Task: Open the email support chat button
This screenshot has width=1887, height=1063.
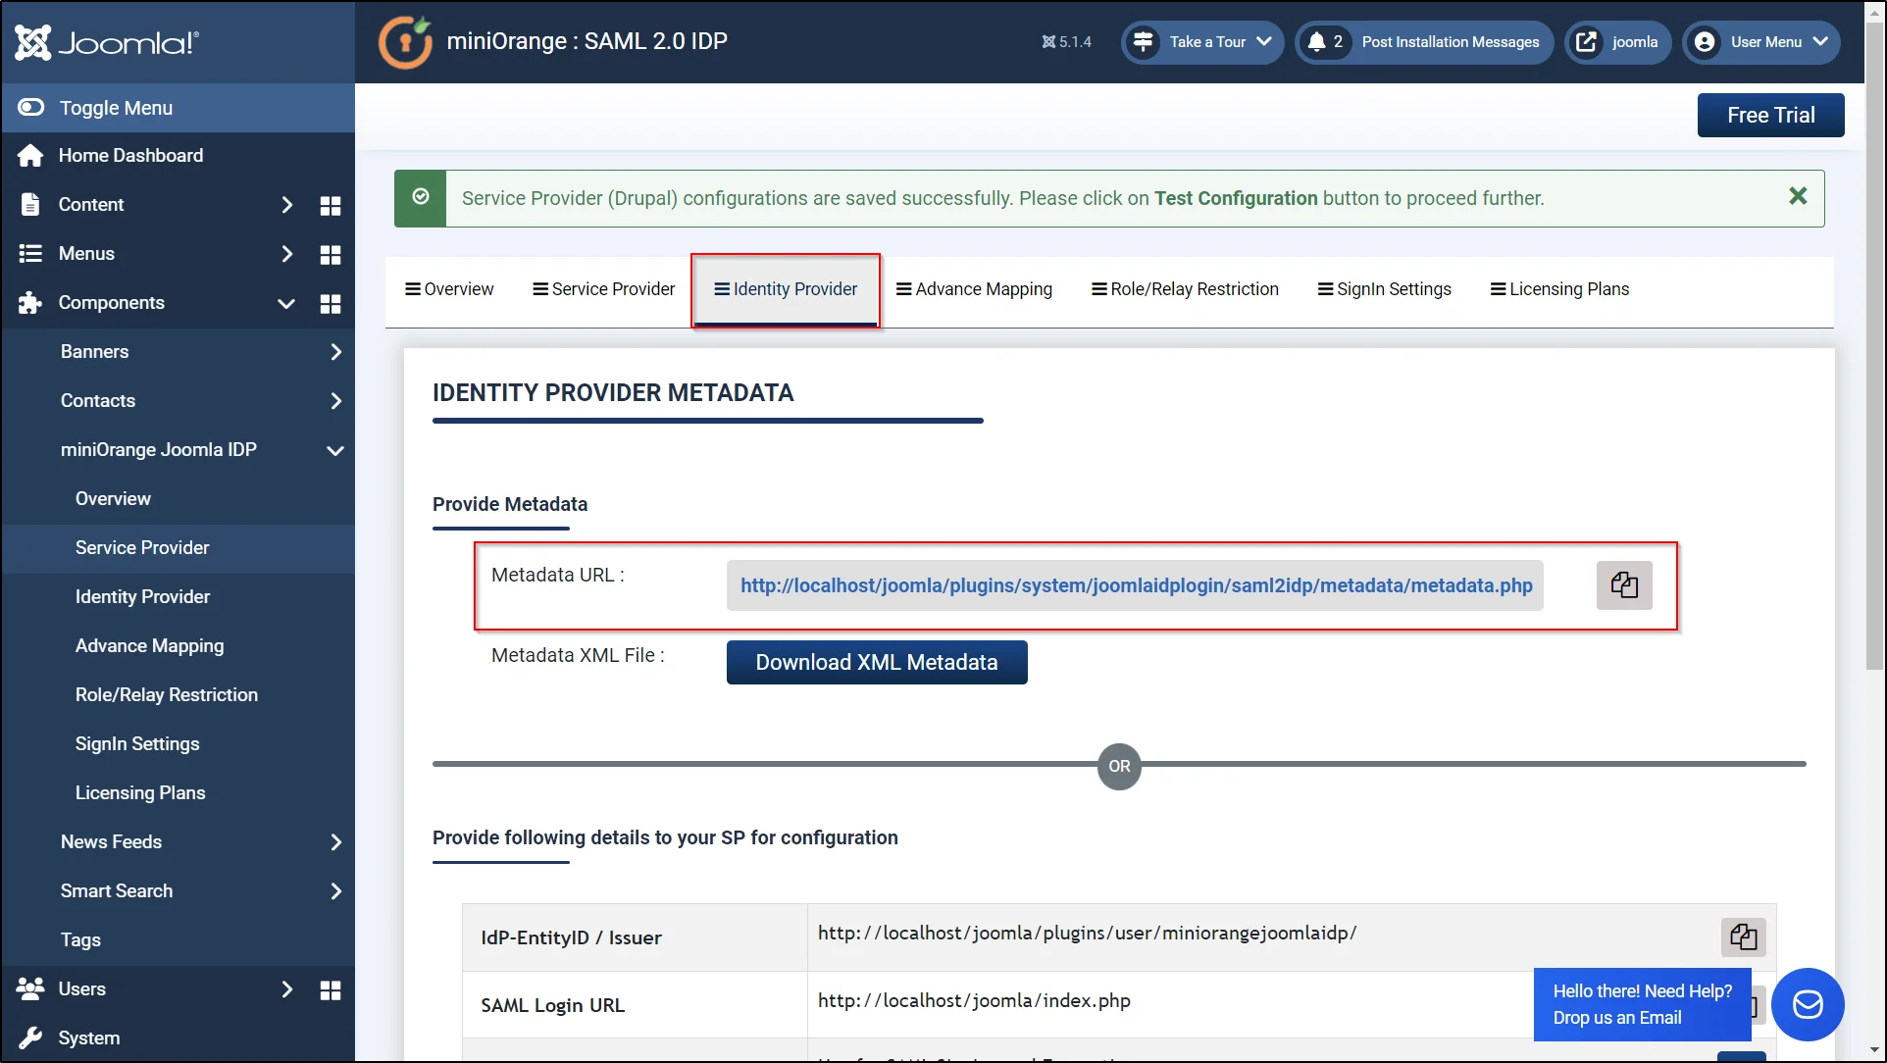Action: click(x=1808, y=1004)
